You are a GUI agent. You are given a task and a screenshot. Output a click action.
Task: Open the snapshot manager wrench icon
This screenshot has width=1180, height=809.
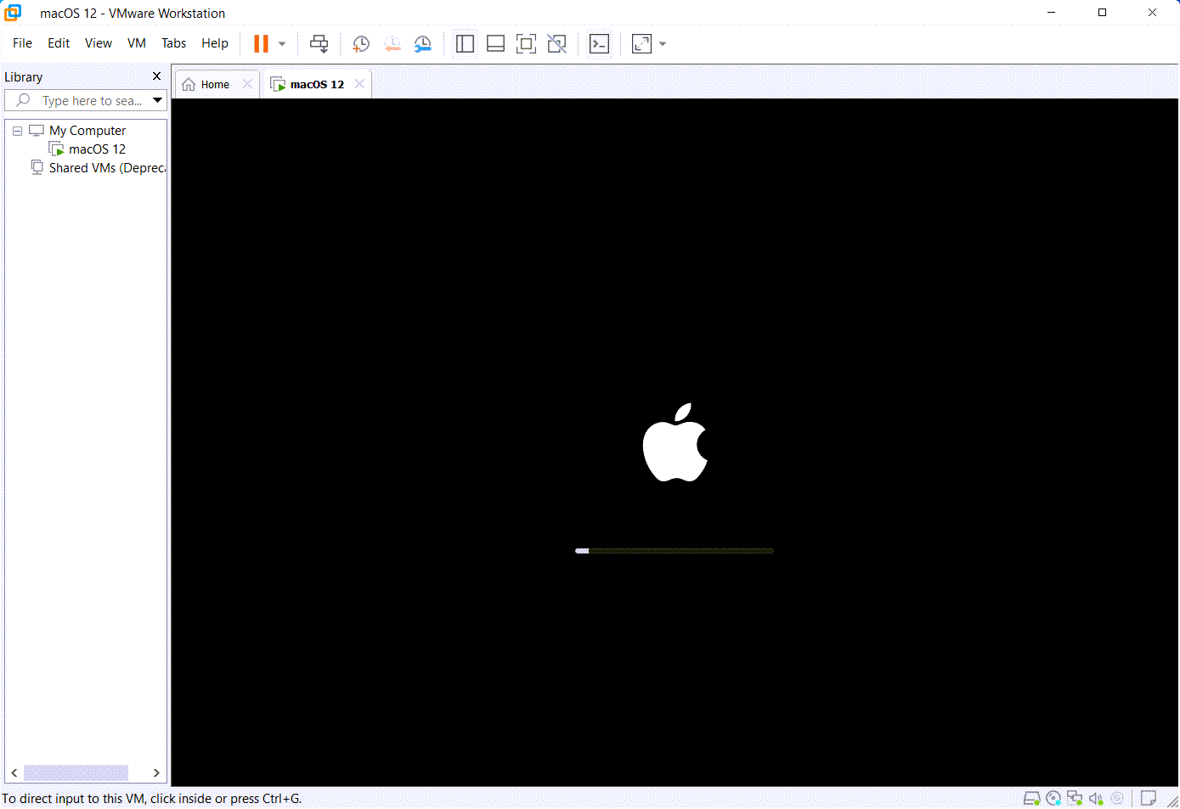coord(422,44)
